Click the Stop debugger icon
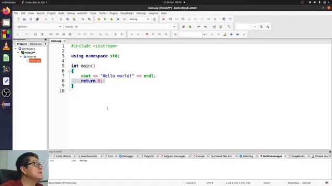Screen dimensions: 332x186 (x=215, y=19)
